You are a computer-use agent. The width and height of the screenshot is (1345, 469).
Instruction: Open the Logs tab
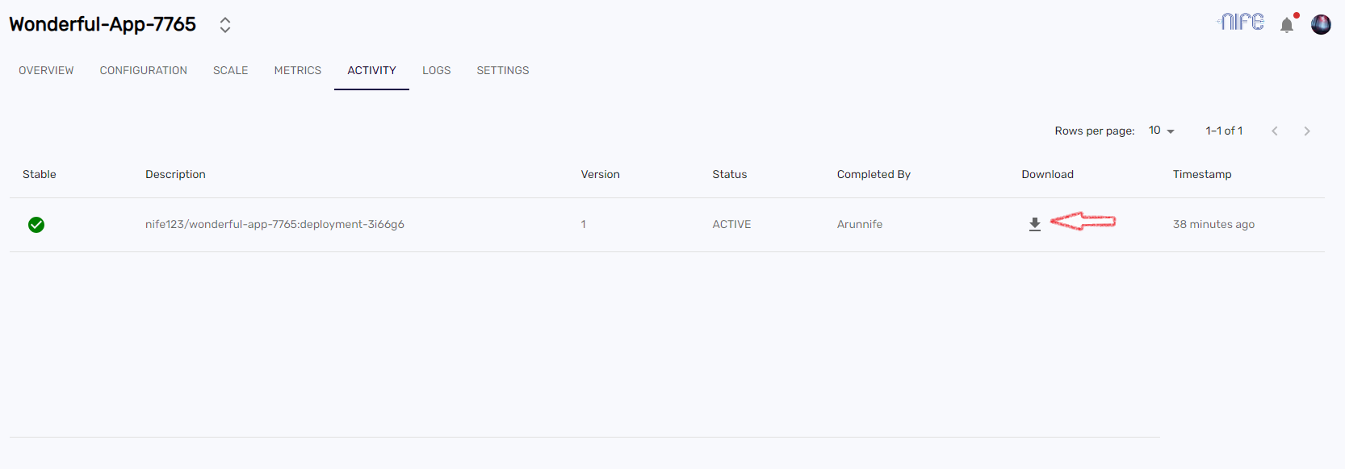436,70
